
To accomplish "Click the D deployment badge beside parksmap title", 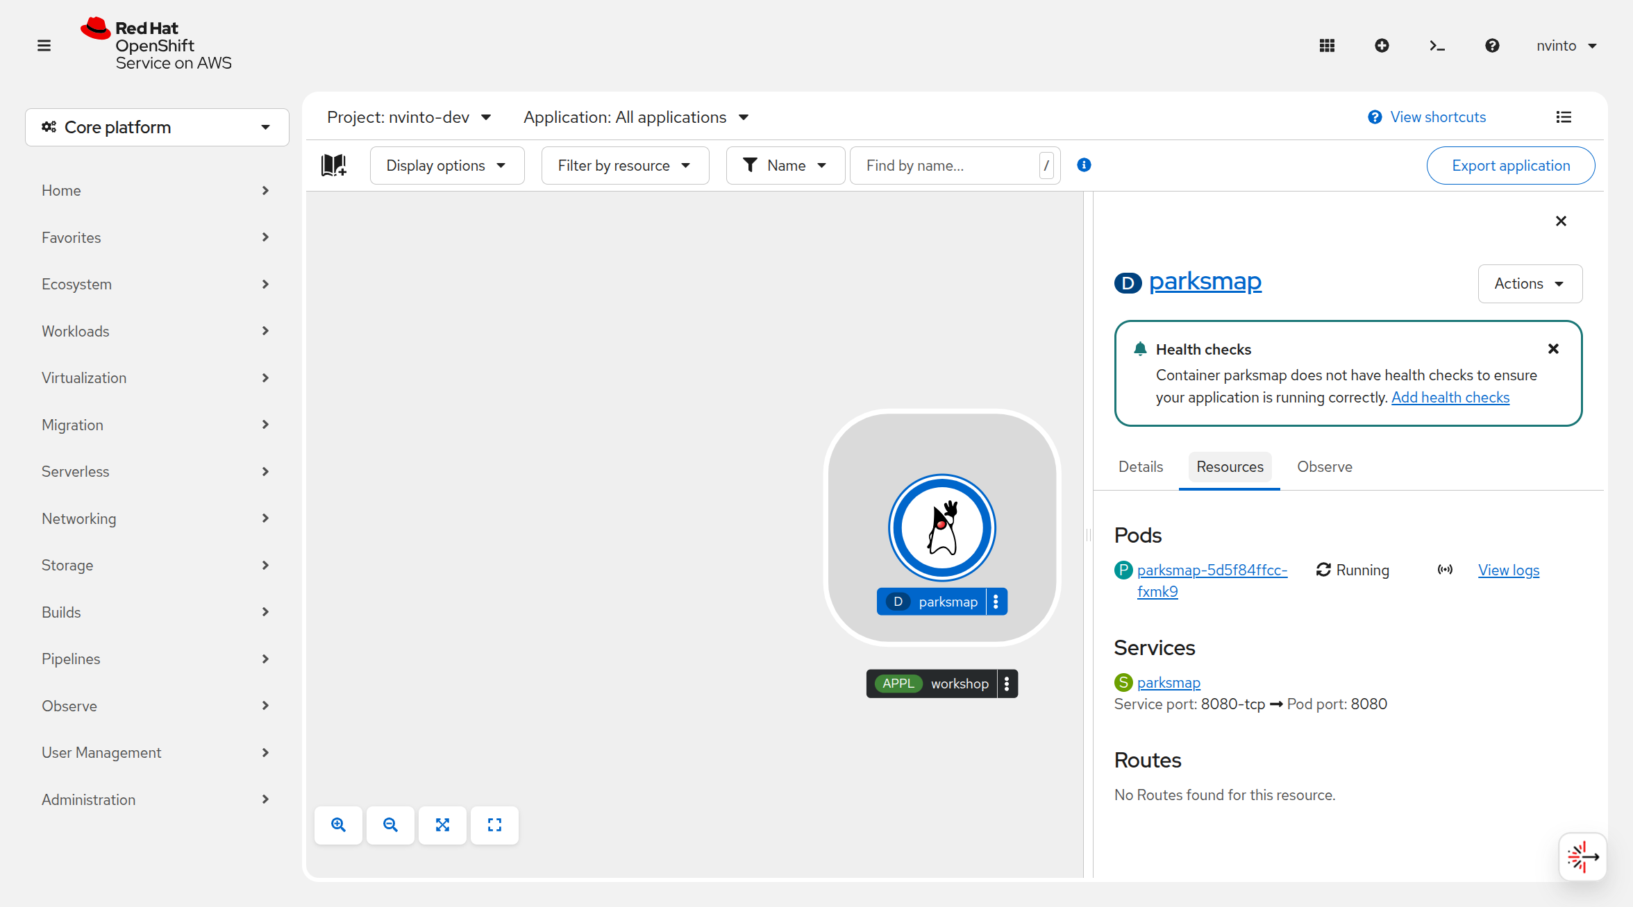I will 1128,283.
